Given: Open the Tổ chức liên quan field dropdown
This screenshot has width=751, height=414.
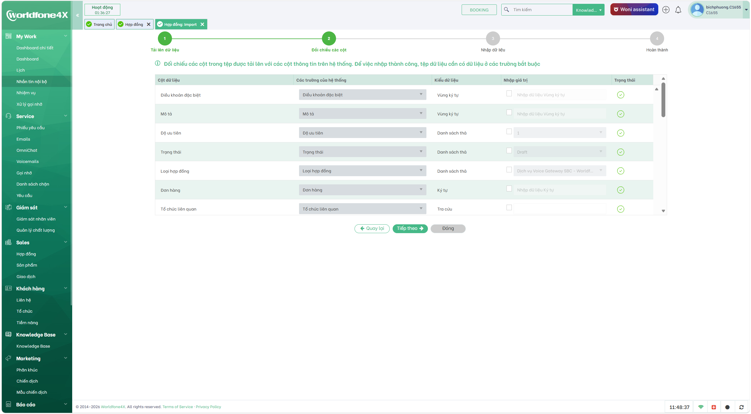Looking at the screenshot, I should [362, 209].
